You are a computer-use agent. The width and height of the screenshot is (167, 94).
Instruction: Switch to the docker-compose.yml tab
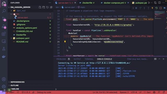coord(115,3)
